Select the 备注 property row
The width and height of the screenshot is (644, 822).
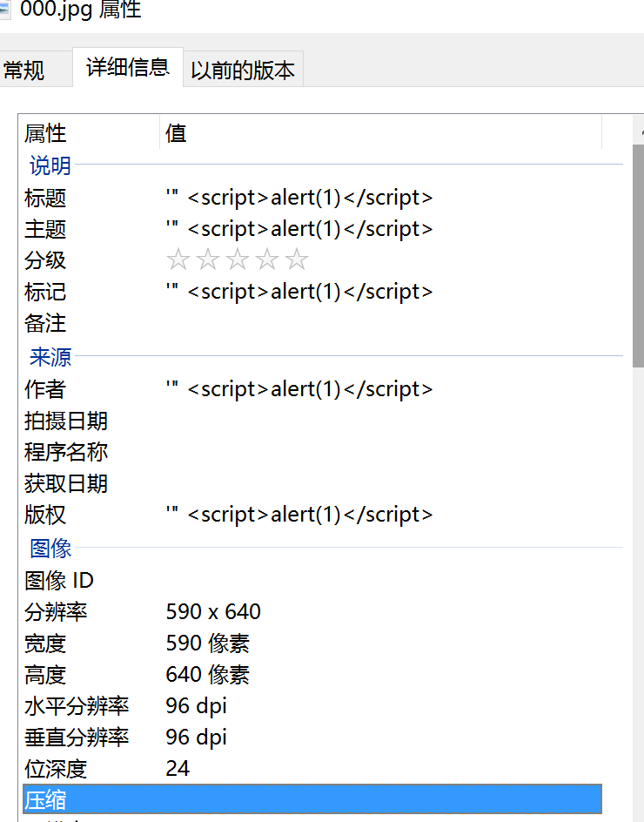click(x=312, y=323)
